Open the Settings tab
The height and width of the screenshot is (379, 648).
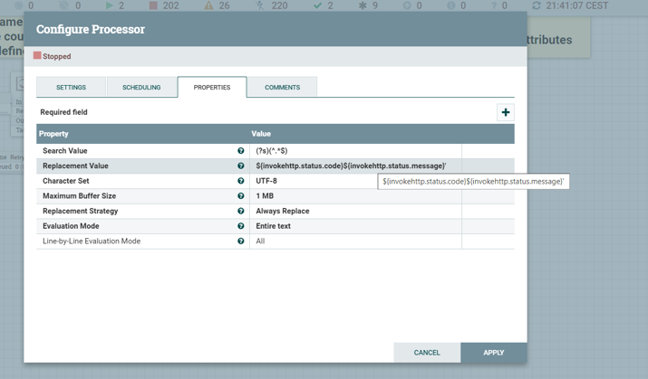(x=71, y=88)
